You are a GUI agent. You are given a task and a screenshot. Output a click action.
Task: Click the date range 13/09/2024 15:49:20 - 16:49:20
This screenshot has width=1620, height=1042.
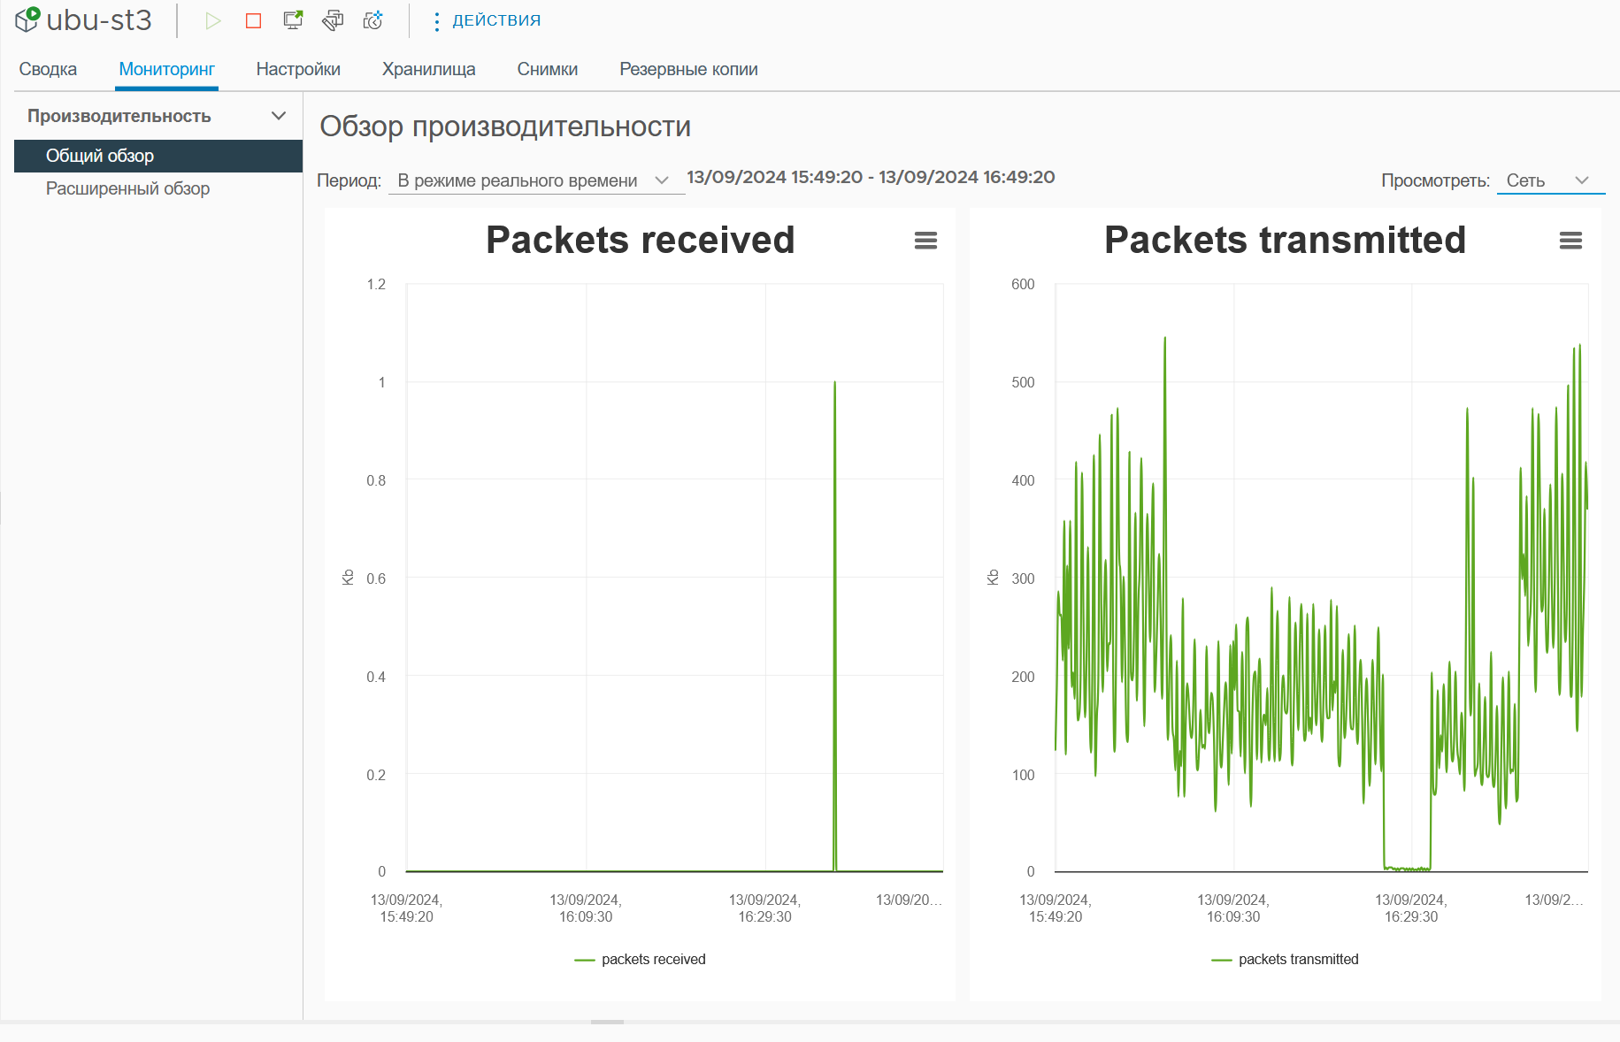[871, 177]
